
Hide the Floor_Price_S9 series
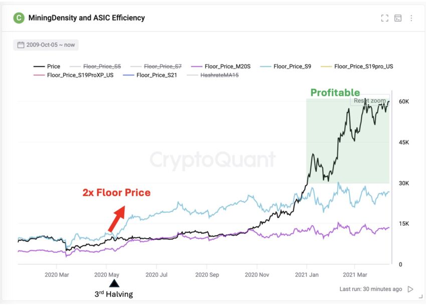[x=286, y=66]
